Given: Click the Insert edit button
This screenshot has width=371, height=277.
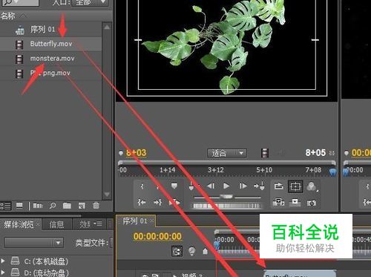Looking at the screenshot, I should (278, 202).
